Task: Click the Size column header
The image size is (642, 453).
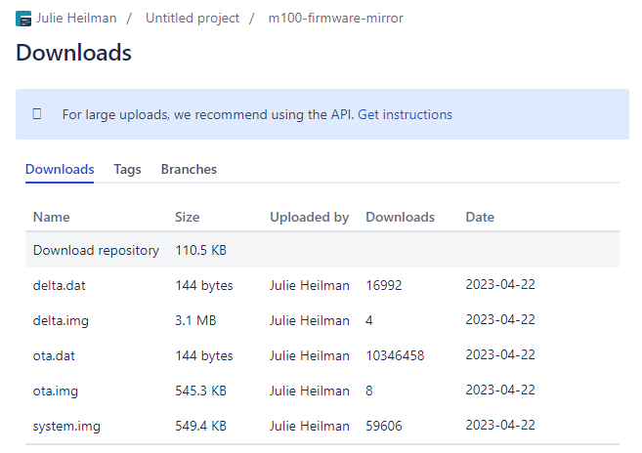Action: pyautogui.click(x=187, y=217)
